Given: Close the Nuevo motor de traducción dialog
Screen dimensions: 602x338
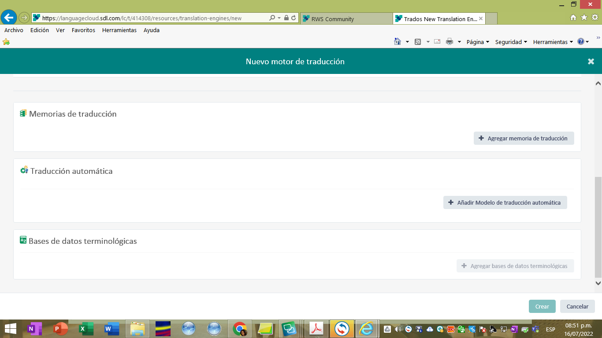Looking at the screenshot, I should pos(591,62).
